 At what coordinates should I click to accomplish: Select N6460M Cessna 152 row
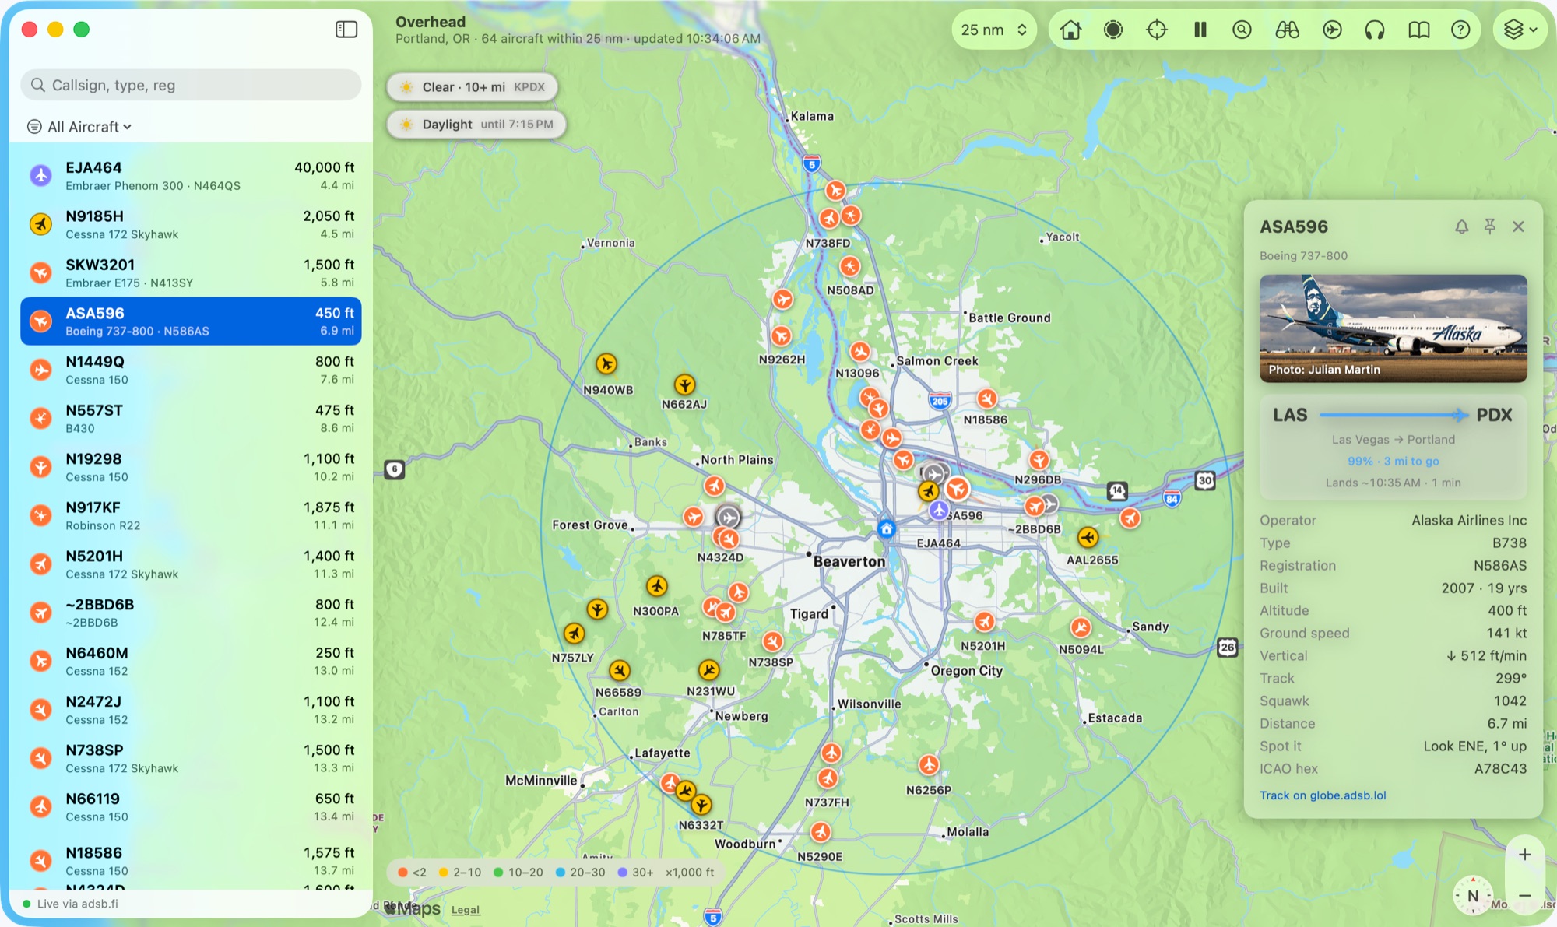click(191, 661)
